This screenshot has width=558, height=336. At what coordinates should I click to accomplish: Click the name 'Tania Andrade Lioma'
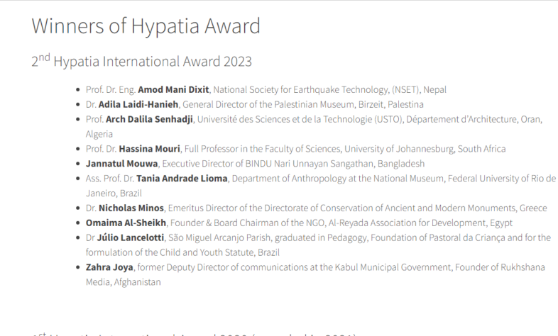point(182,179)
